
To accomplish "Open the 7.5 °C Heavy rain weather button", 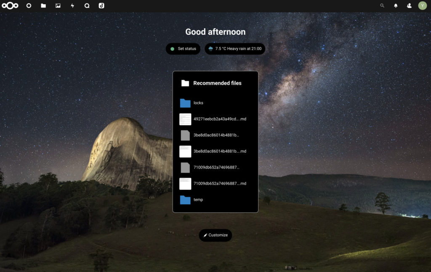I will point(235,49).
